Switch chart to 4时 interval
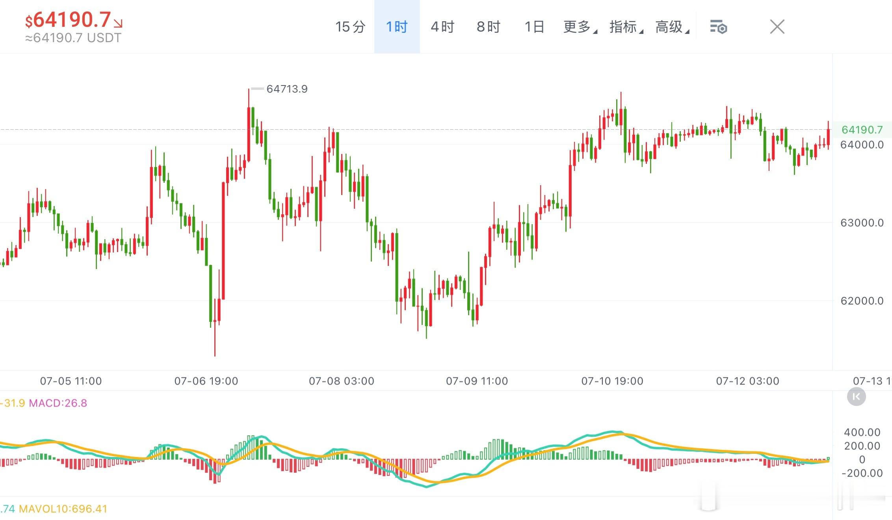 (442, 27)
